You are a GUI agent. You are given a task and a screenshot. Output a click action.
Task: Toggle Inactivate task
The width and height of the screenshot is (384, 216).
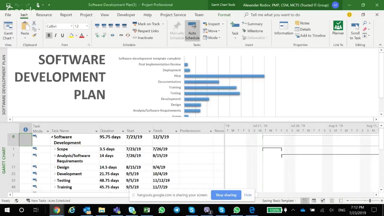[142, 38]
